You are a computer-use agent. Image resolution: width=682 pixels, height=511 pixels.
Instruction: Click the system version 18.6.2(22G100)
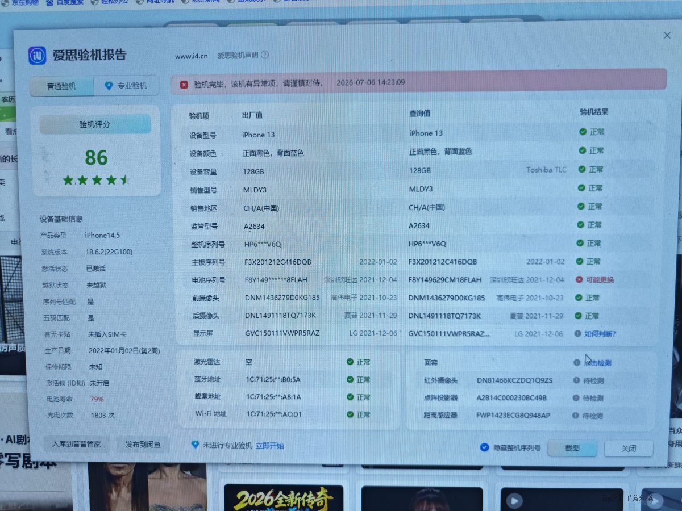[109, 252]
